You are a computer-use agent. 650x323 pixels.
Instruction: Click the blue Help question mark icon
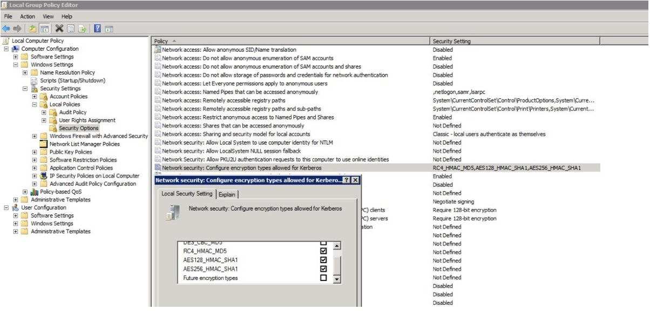click(x=98, y=28)
